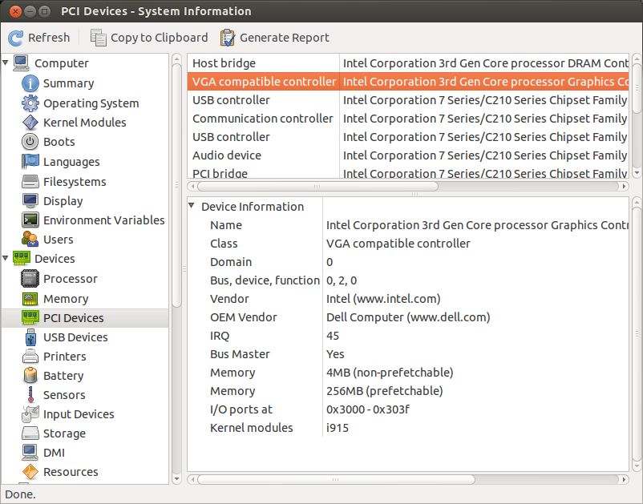Select Environment Variables in sidebar

tap(103, 220)
